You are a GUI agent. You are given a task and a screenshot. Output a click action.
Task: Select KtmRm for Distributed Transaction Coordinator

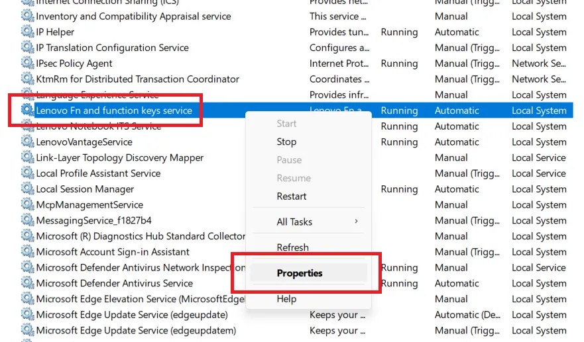(137, 79)
